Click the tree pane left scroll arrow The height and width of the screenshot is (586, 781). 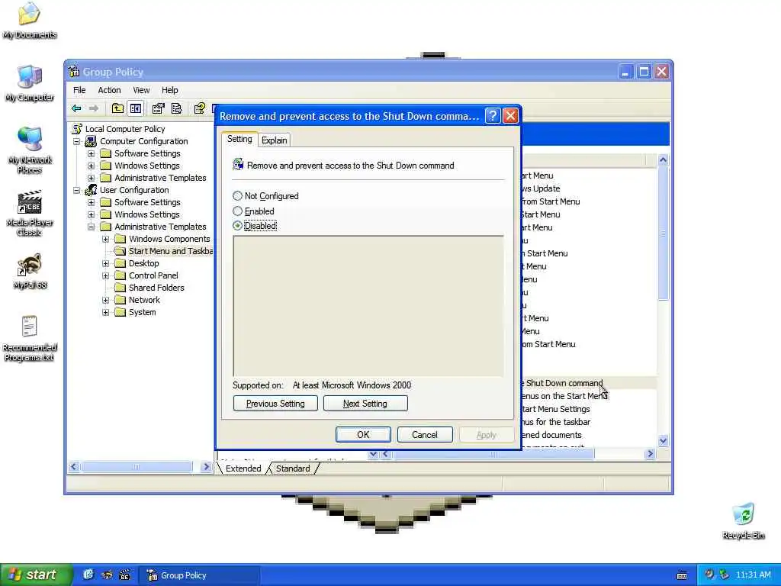pos(74,467)
